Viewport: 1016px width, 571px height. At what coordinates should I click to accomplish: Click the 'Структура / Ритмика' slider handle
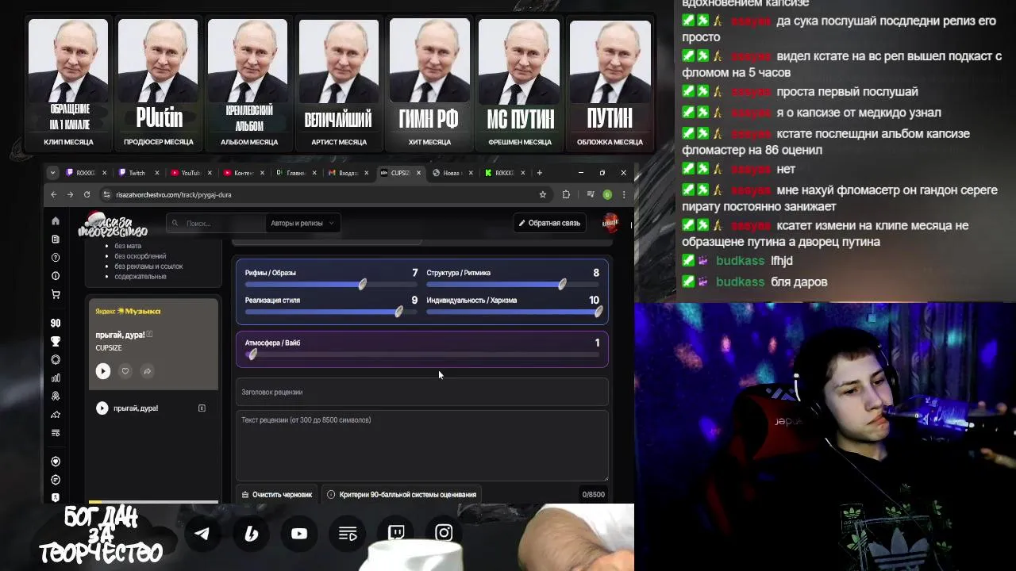pos(563,284)
